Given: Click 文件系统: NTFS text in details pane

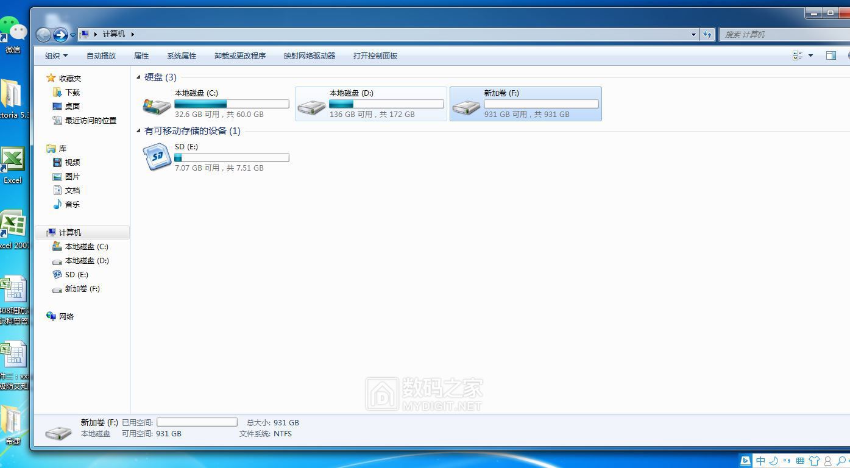Looking at the screenshot, I should [266, 434].
